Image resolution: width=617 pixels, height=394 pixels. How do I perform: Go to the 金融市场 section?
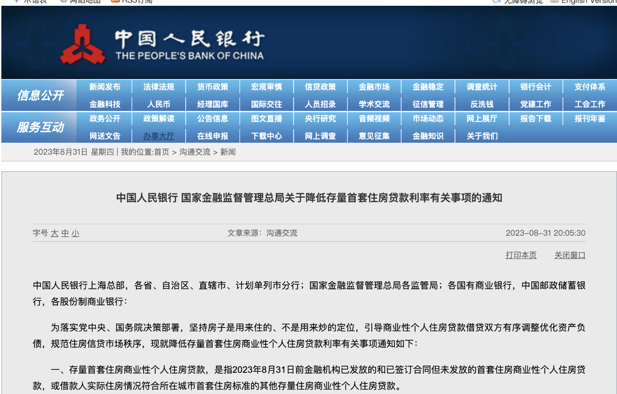tap(374, 87)
